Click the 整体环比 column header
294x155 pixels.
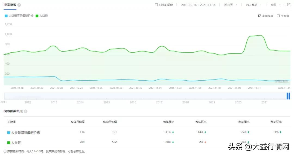[201, 122]
